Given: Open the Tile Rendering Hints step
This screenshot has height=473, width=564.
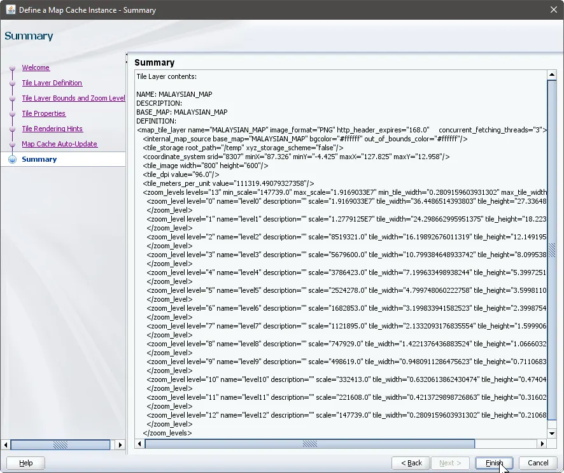Looking at the screenshot, I should [x=52, y=129].
